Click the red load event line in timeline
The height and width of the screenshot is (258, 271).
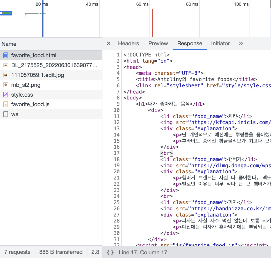click(x=153, y=23)
